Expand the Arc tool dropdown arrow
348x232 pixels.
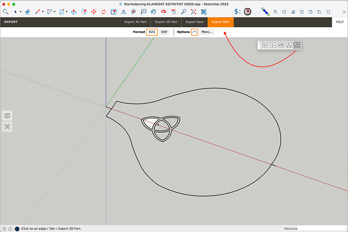pyautogui.click(x=54, y=12)
